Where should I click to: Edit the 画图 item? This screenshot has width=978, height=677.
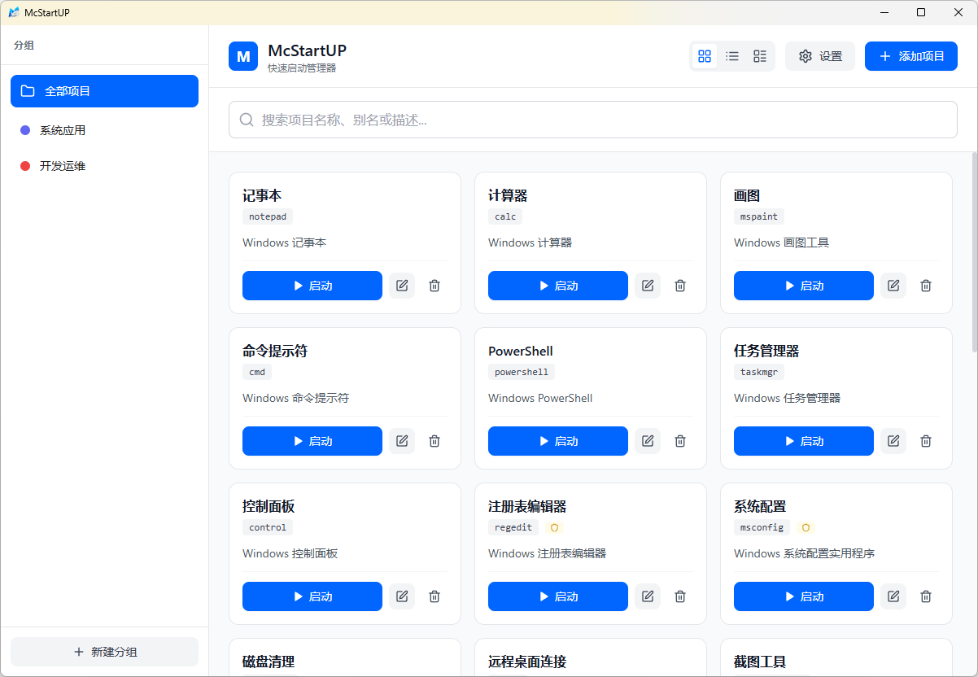[x=893, y=286]
